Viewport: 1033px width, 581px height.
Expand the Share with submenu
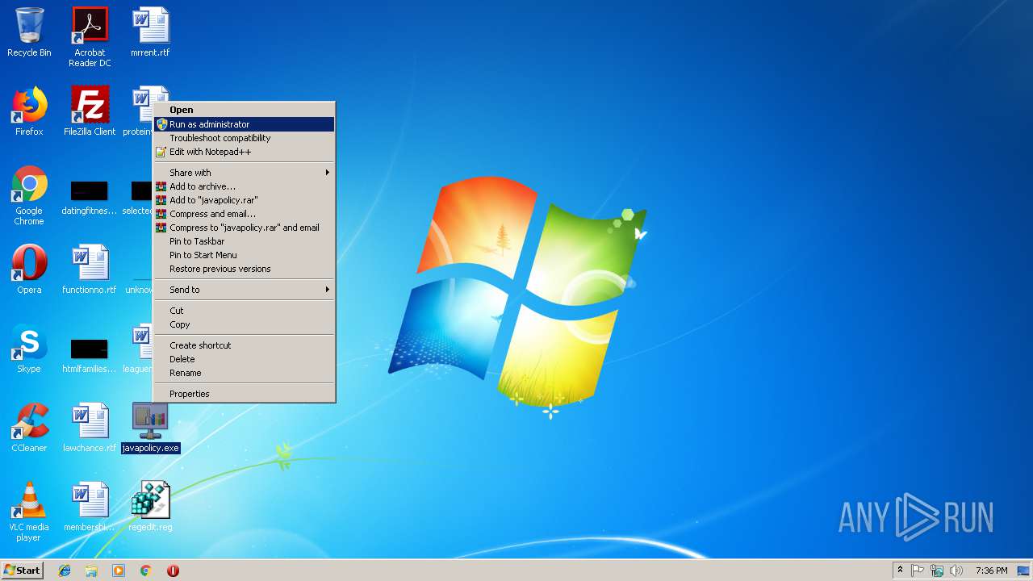(x=245, y=173)
